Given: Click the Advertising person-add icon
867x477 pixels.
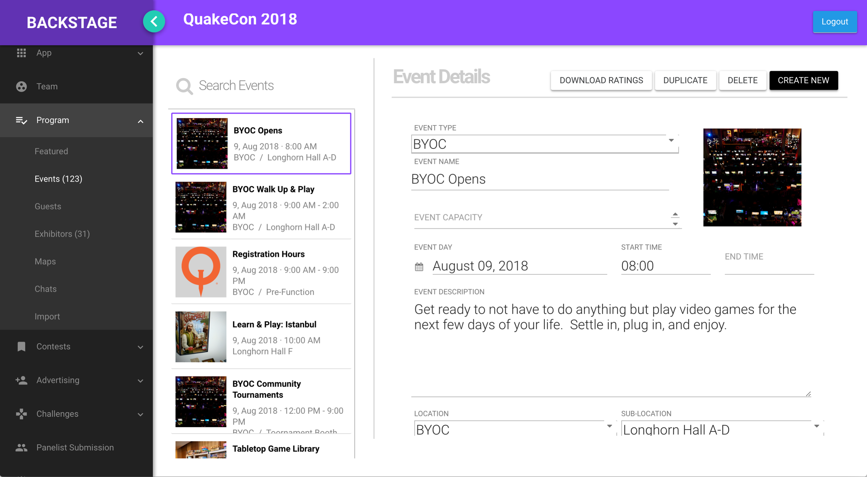Looking at the screenshot, I should click(x=22, y=380).
